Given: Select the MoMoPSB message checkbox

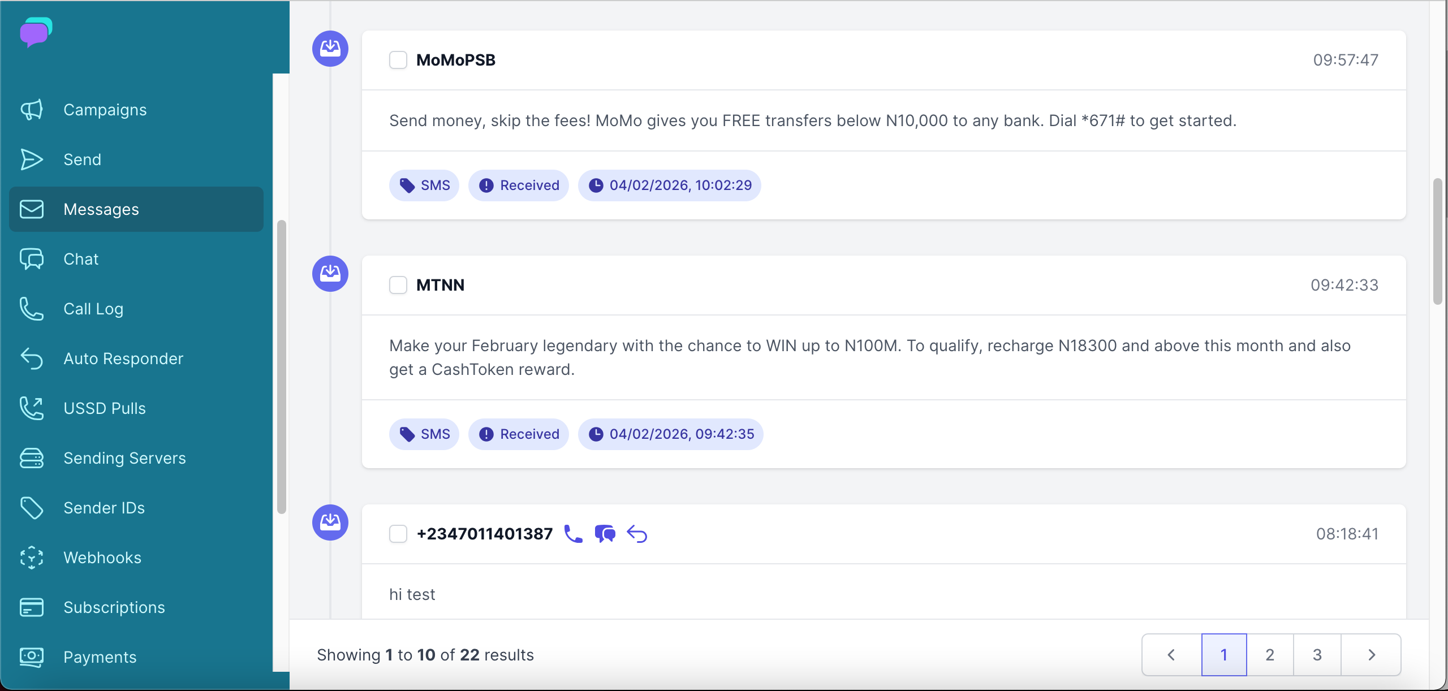Looking at the screenshot, I should (x=398, y=59).
